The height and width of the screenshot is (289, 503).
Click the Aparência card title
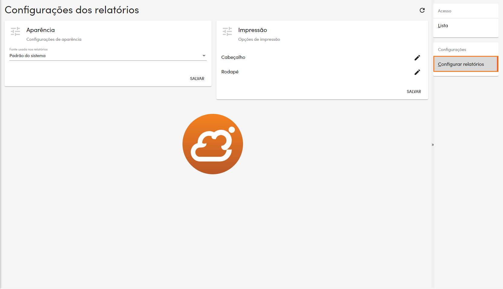click(41, 30)
